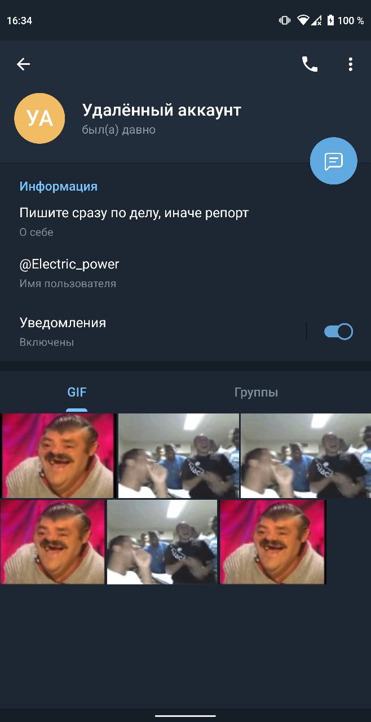This screenshot has width=371, height=722.
Task: Open first GIF of laughing man on pink
Action: 58,456
